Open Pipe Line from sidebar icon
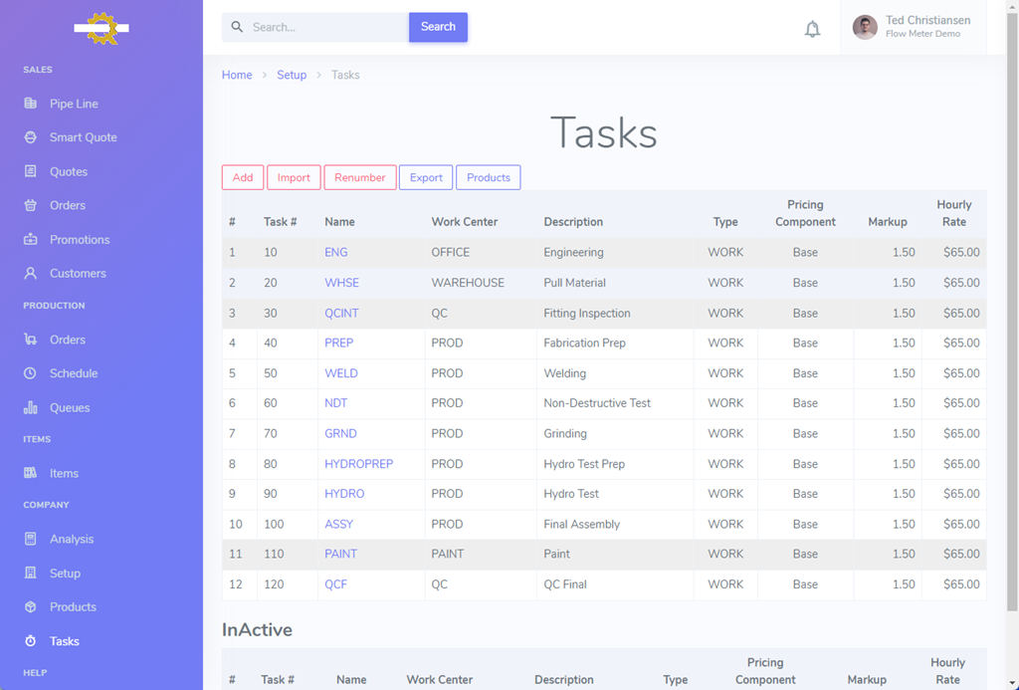The image size is (1019, 690). (x=31, y=104)
